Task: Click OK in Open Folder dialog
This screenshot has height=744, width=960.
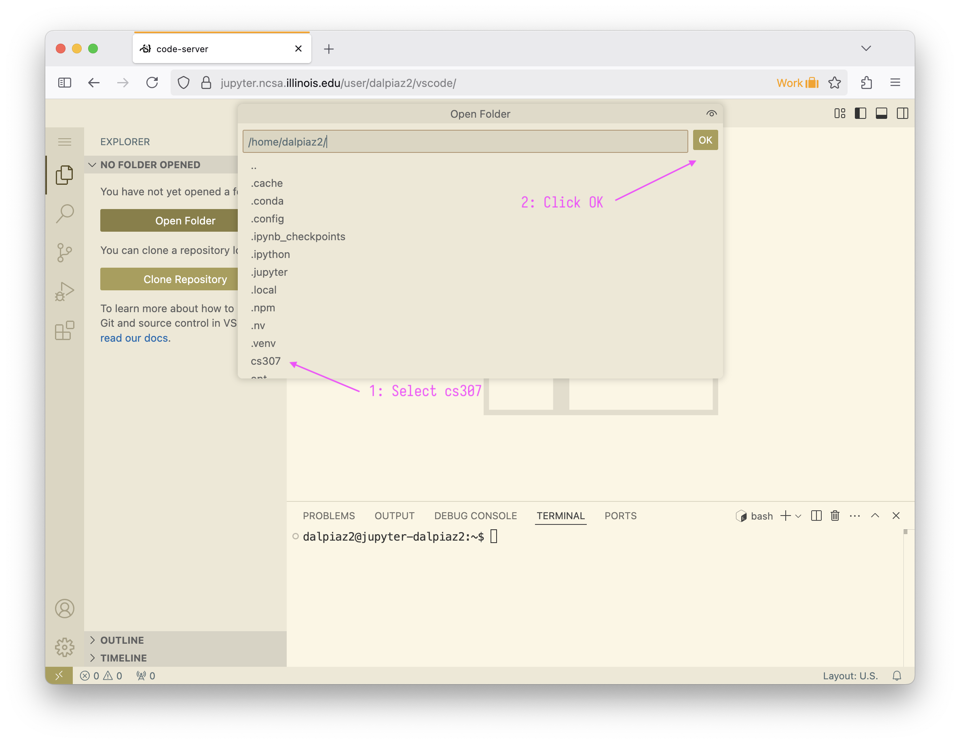Action: tap(705, 140)
